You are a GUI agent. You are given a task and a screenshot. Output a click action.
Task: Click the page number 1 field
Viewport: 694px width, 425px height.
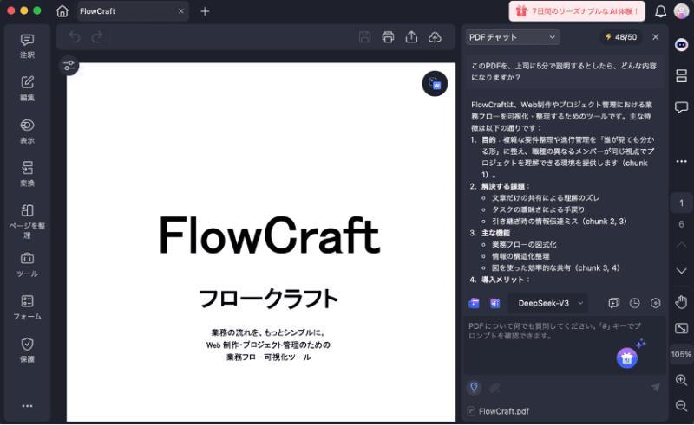(x=681, y=203)
